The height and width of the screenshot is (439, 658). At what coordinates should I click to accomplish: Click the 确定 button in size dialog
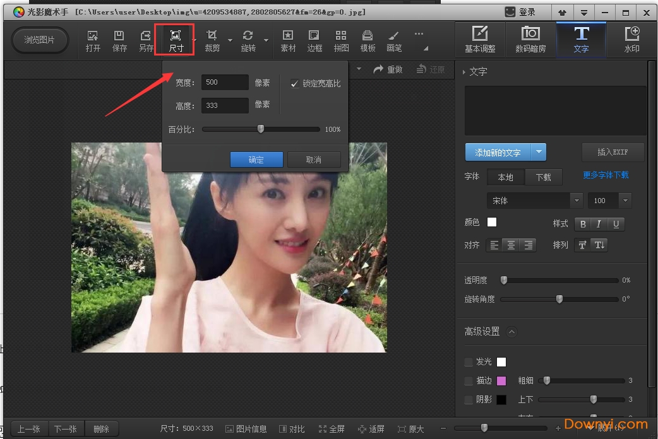pos(256,160)
